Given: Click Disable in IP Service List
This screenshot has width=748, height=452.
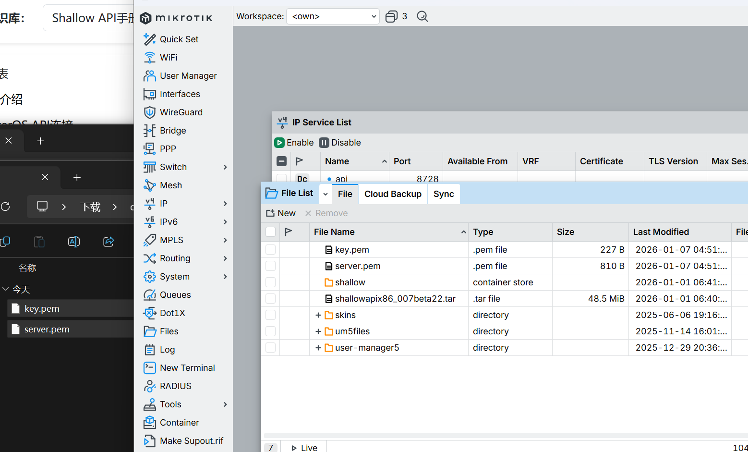Looking at the screenshot, I should point(340,143).
